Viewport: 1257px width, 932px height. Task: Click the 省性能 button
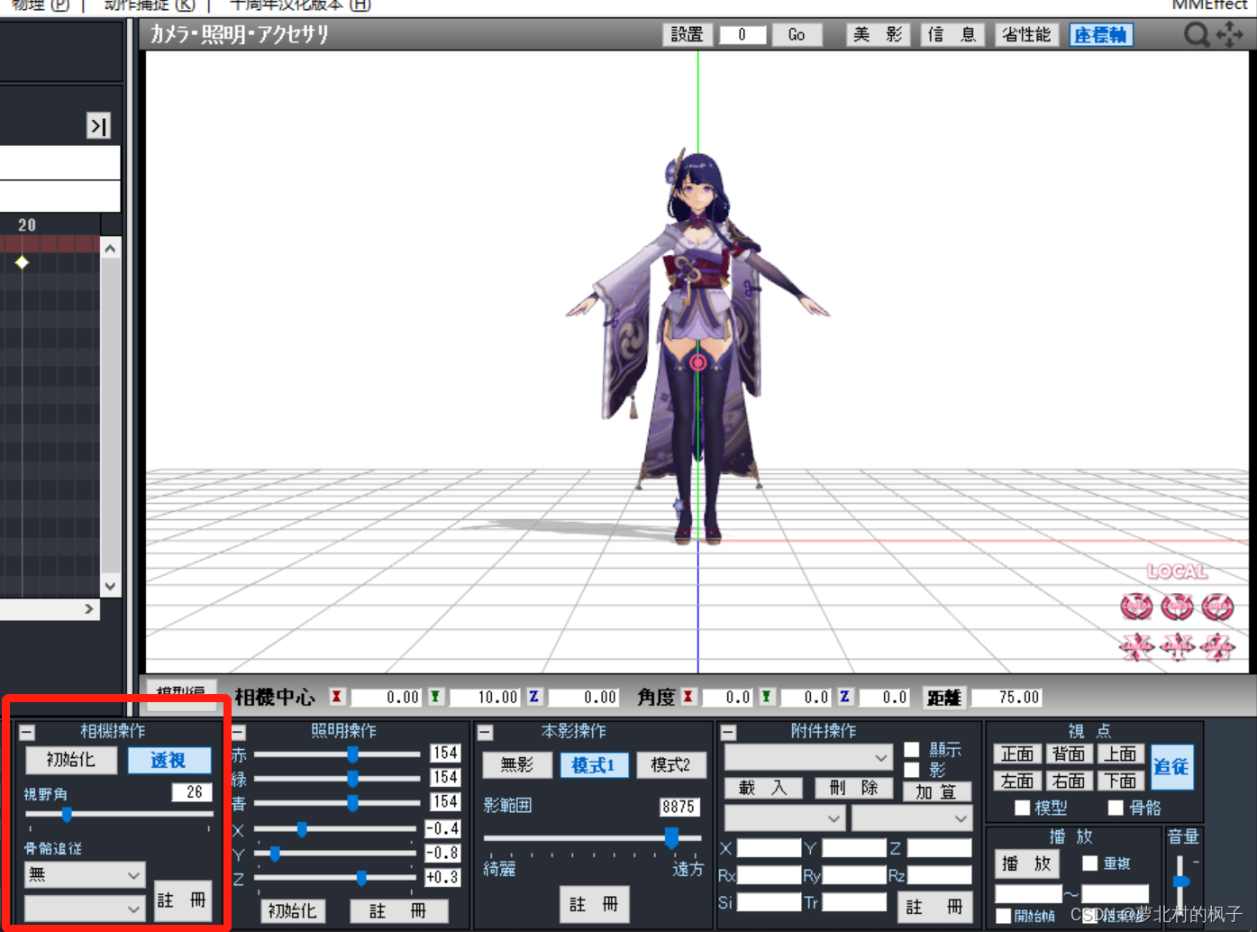pyautogui.click(x=1026, y=34)
